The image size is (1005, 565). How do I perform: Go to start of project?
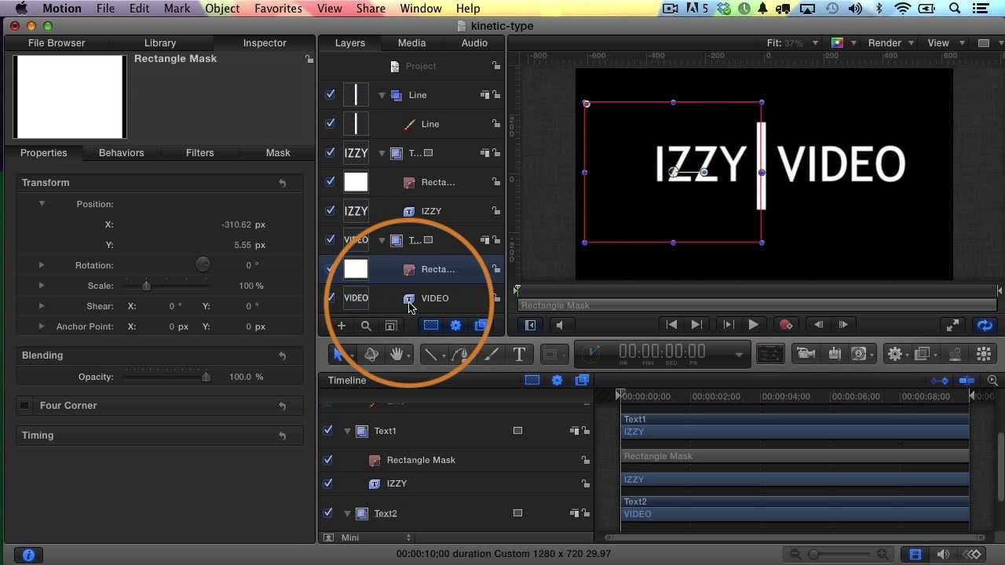(671, 325)
